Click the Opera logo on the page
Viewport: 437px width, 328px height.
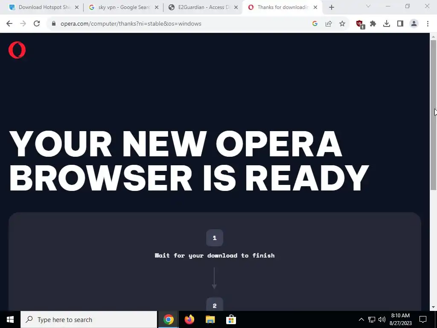tap(17, 50)
